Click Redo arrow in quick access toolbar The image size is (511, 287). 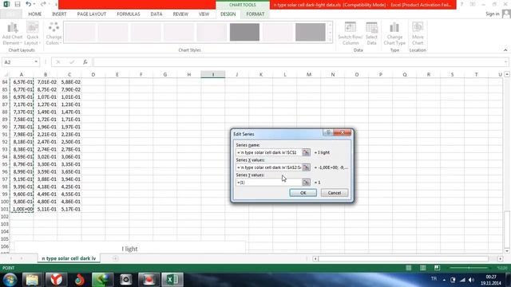[x=43, y=5]
